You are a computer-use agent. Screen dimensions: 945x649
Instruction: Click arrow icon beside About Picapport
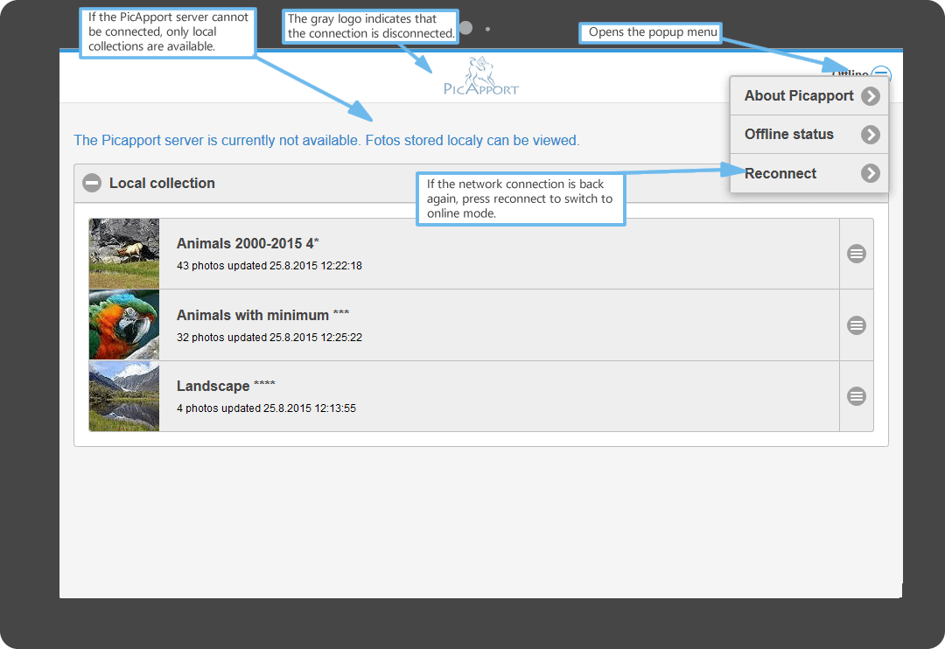pyautogui.click(x=870, y=96)
